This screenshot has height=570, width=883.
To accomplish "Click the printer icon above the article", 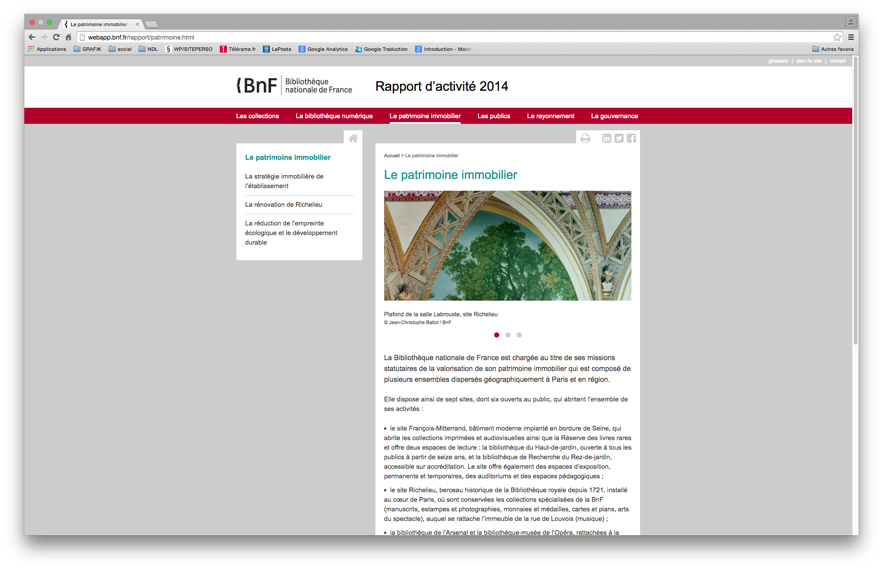I will pyautogui.click(x=585, y=139).
